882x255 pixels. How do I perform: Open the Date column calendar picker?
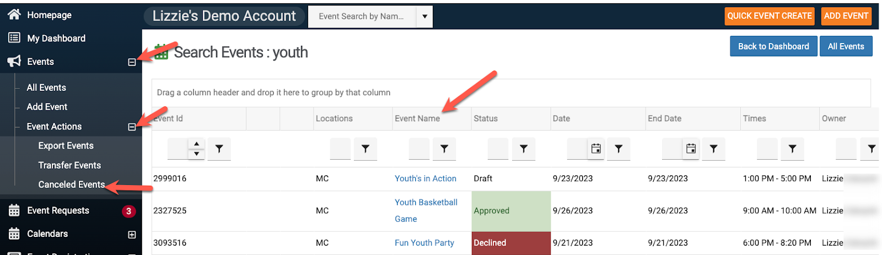point(596,149)
